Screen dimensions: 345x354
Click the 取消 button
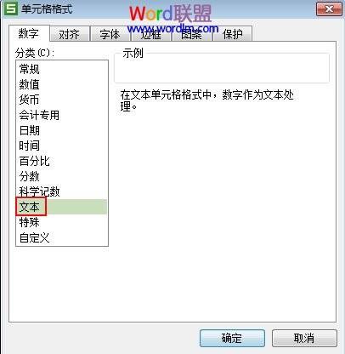click(x=304, y=338)
